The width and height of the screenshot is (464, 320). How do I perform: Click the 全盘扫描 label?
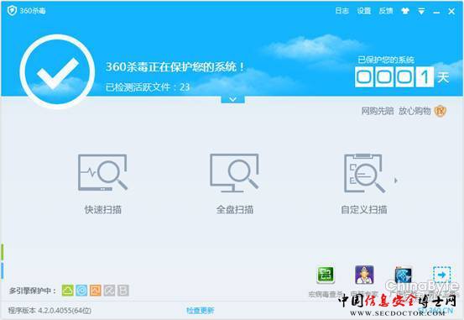point(235,209)
